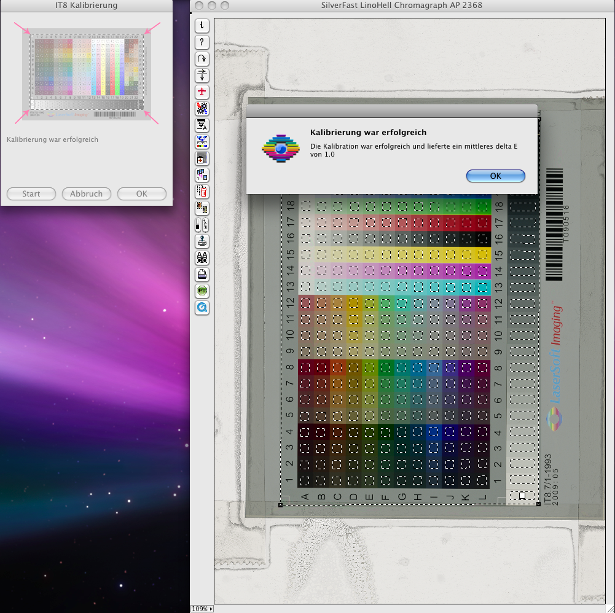Open the green IPTC info icon
615x613 pixels.
[202, 291]
